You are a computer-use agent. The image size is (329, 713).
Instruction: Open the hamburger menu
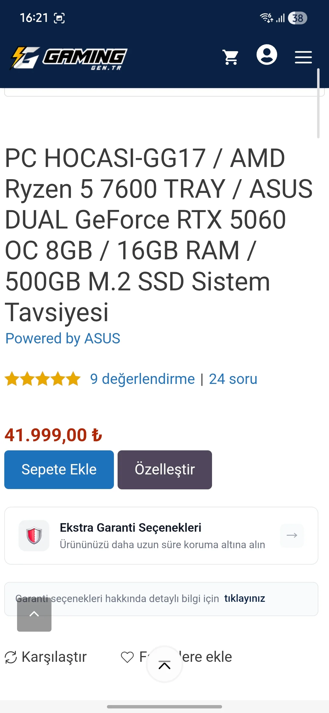303,57
